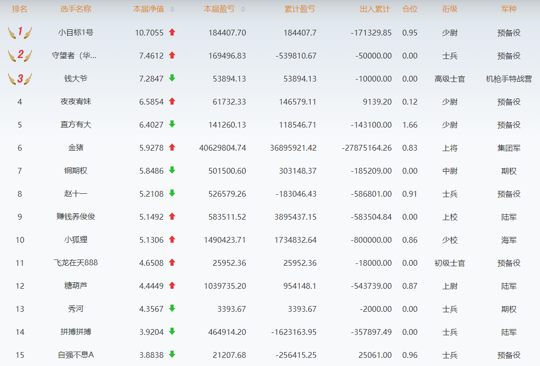Click red up arrow for 小目标1号
The height and width of the screenshot is (366, 540).
tap(172, 32)
